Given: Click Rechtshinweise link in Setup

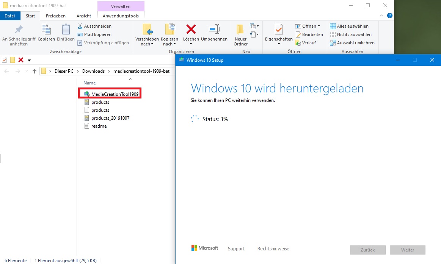Looking at the screenshot, I should tap(273, 249).
